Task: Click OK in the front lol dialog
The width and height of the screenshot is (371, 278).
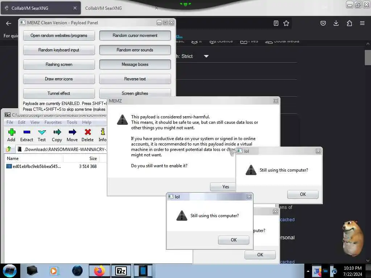Action: (x=234, y=240)
